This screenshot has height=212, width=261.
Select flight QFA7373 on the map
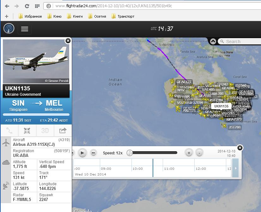pos(234,119)
